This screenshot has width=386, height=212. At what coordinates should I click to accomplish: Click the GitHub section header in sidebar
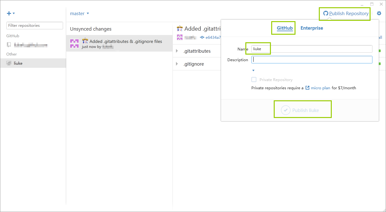tap(13, 36)
